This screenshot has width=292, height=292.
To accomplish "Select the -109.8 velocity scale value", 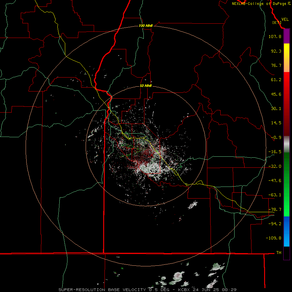I will pos(274,238).
